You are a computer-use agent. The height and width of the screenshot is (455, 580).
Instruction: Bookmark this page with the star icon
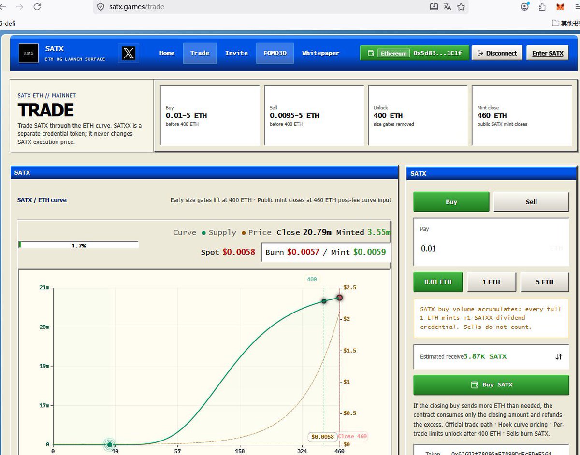tap(461, 7)
